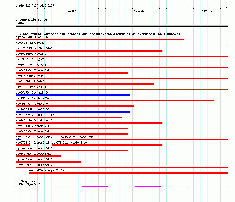Select the red dgv6429n54 loss bar
235x202 pixels.
click(x=38, y=156)
